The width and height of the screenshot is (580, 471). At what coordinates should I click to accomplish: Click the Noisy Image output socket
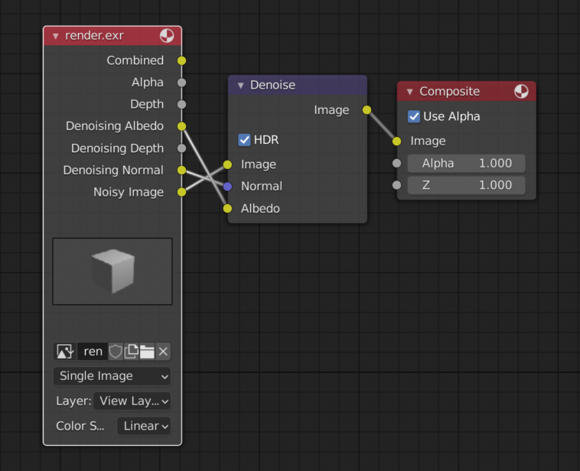pos(181,192)
